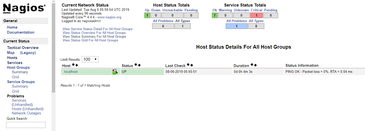The image size is (365, 131).
Task: Click Critical header in Service Status Totals
Action: coord(257,10)
